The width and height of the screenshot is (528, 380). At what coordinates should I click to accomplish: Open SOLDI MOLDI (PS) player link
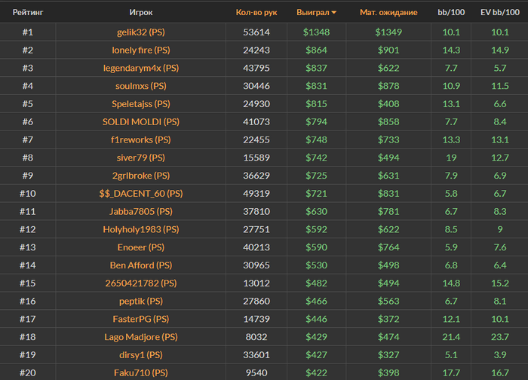click(x=141, y=122)
